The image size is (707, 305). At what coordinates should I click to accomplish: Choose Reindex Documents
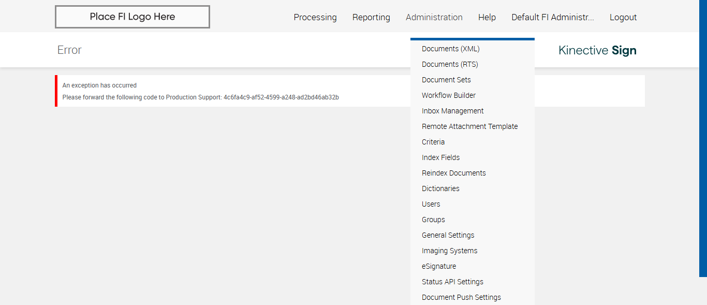point(453,173)
